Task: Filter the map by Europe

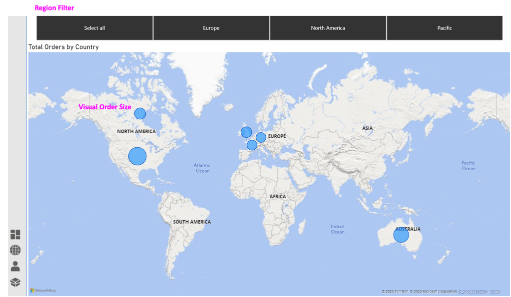Action: (x=211, y=28)
